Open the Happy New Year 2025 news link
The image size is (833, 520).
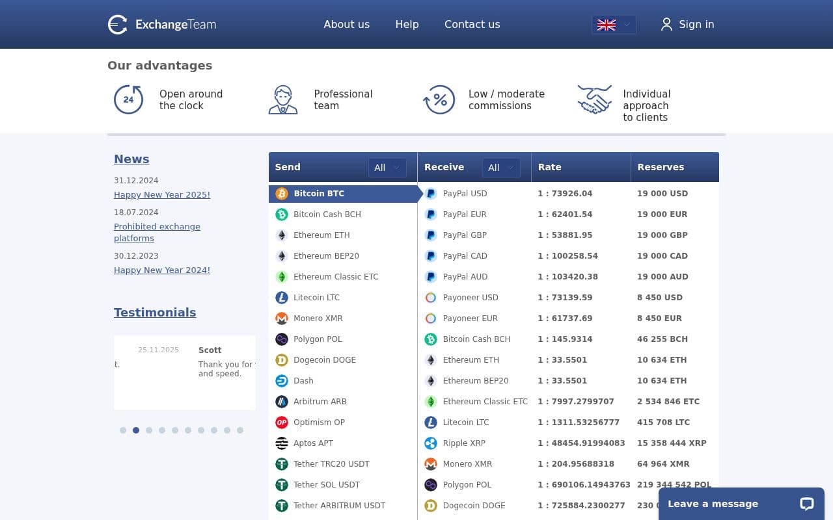(161, 194)
